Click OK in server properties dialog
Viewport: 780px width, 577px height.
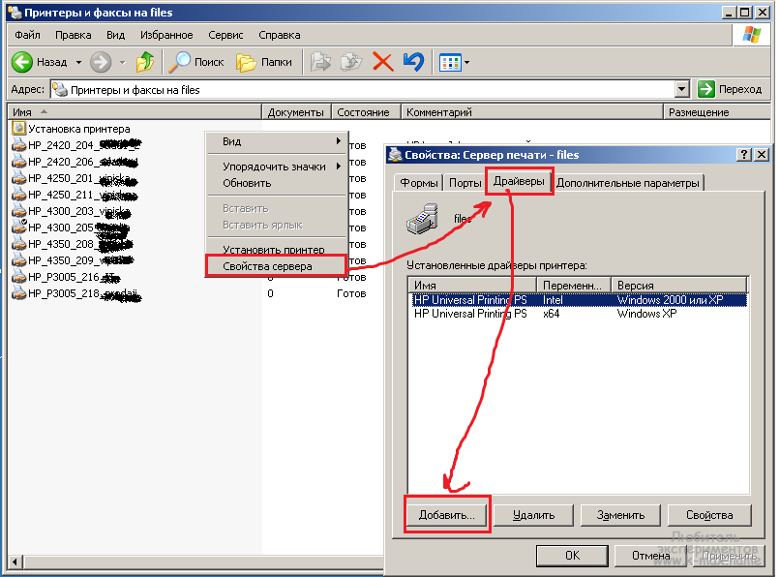click(572, 556)
